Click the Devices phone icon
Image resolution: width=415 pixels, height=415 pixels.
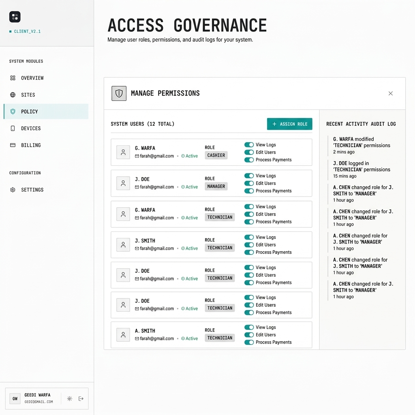pos(13,128)
